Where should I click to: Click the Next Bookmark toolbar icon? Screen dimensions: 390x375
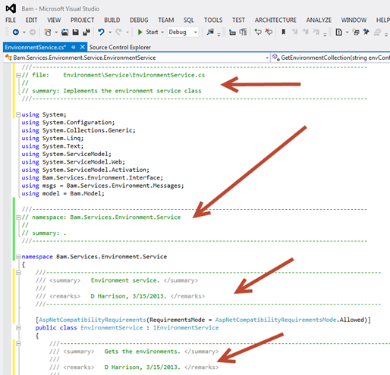point(306,32)
